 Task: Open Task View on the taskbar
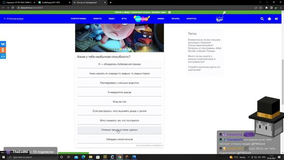[x=69, y=157]
